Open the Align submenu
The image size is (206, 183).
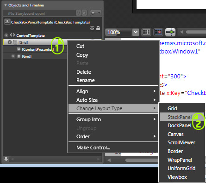point(113,91)
